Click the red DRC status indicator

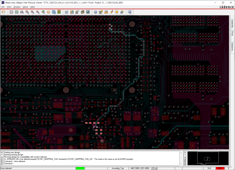(x=219, y=168)
